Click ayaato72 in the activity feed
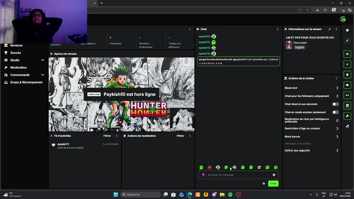Image resolution: width=354 pixels, height=199 pixels. tap(63, 144)
